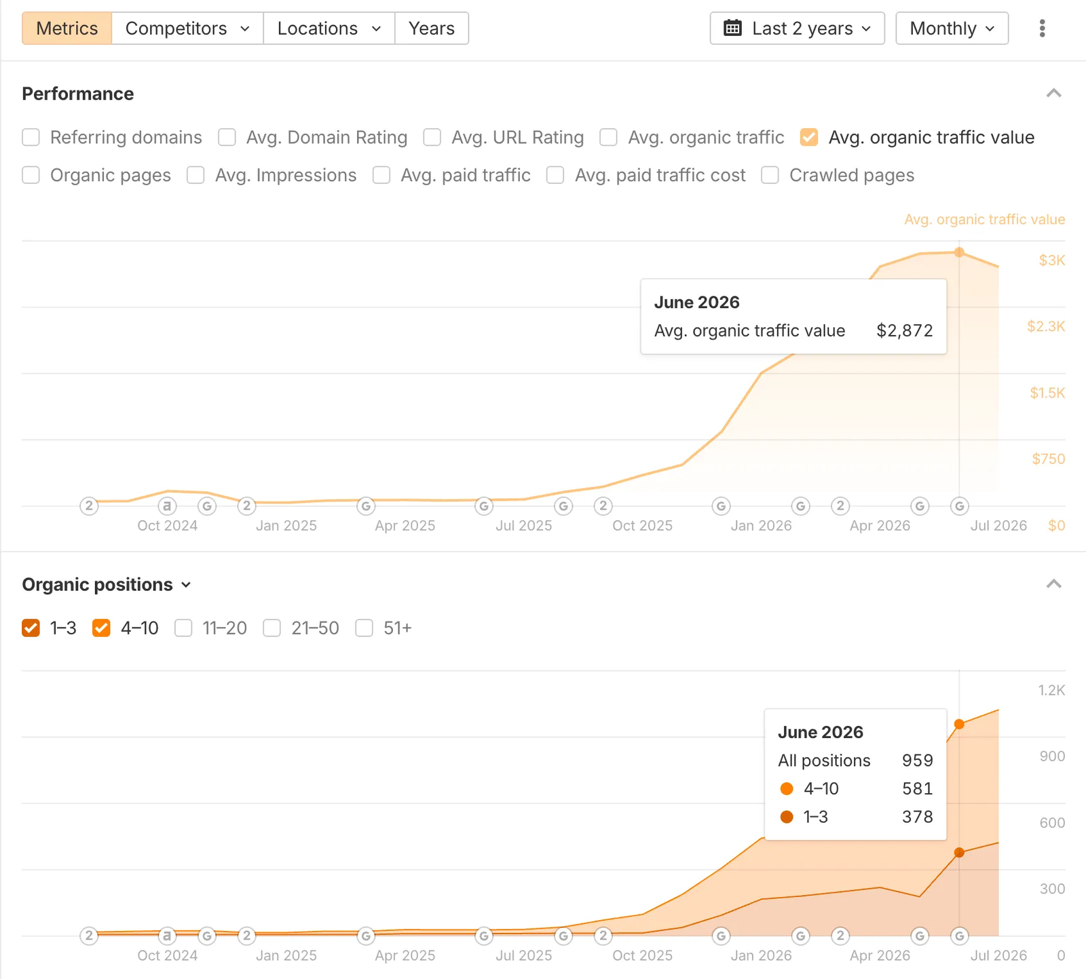
Task: Click the G marker left of Jul 2025 in Performance chart
Action: tap(484, 506)
